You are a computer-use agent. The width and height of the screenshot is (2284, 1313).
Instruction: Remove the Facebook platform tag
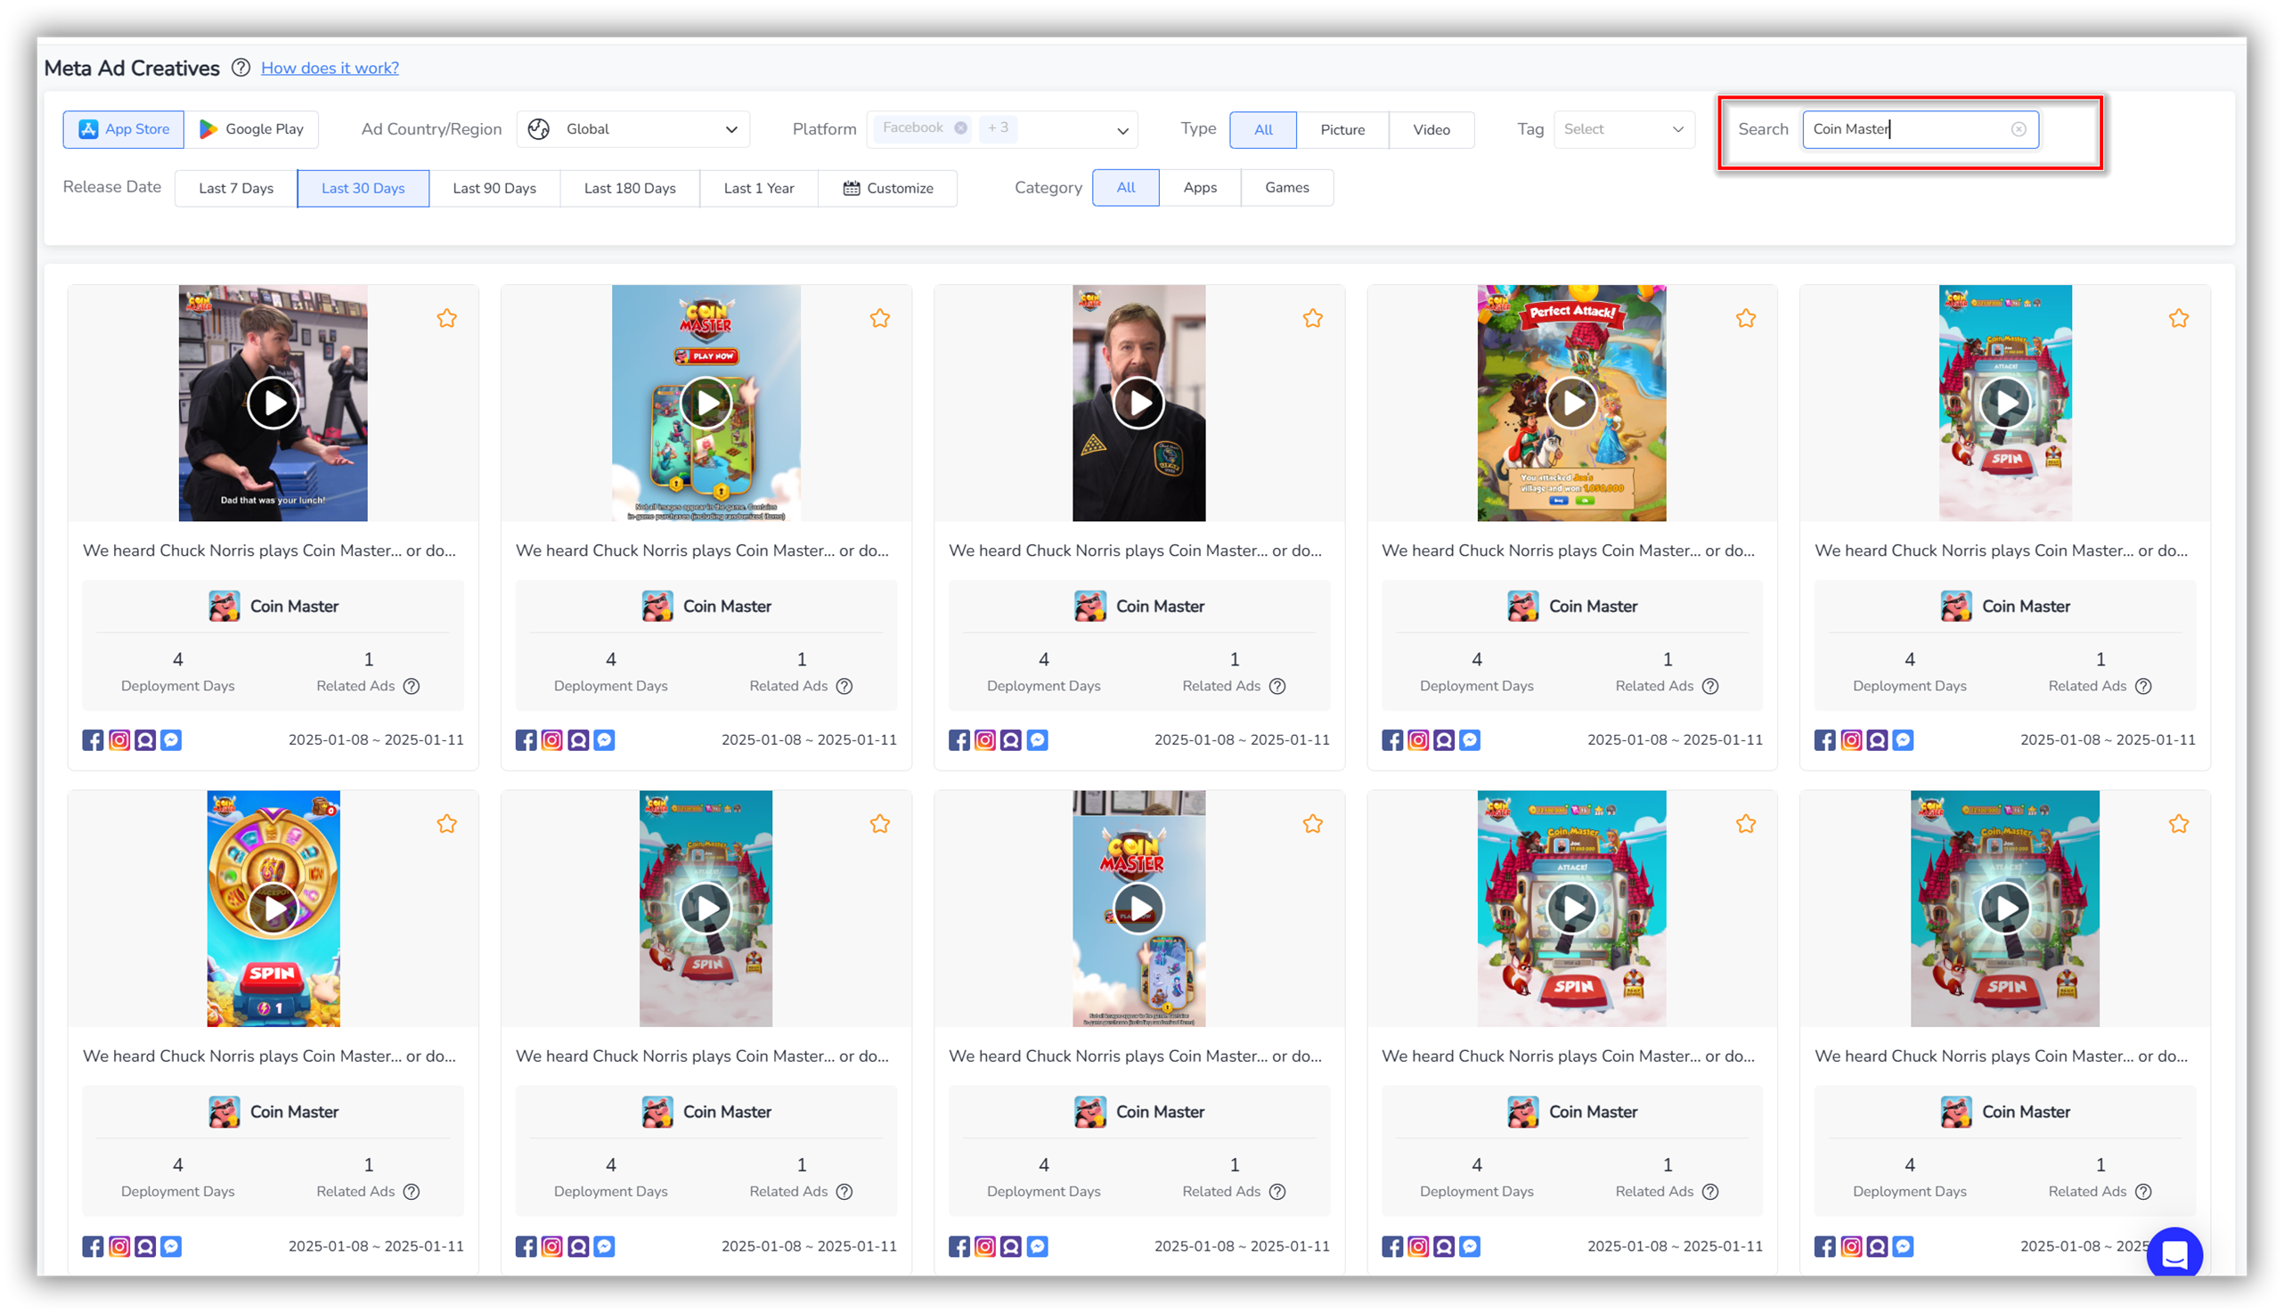961,128
